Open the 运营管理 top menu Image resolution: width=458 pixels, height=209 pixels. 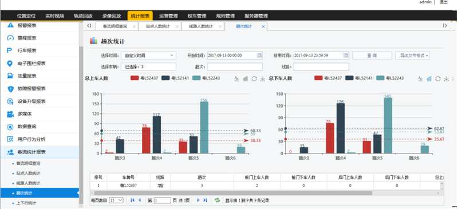pos(168,16)
